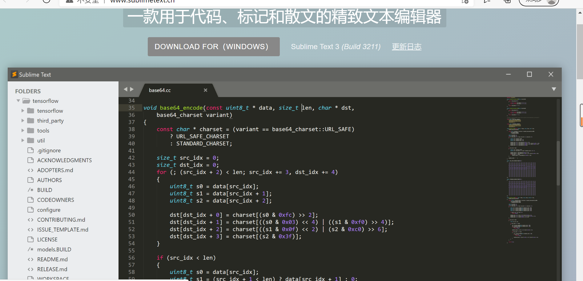583x281 pixels.
Task: Click the Sublime Text logo icon
Action: [14, 74]
